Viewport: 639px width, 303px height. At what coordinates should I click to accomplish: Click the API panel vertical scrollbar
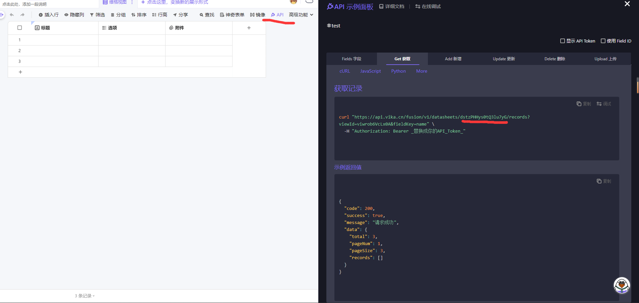637,85
